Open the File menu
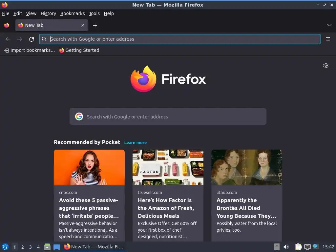This screenshot has width=336, height=252. click(x=6, y=13)
